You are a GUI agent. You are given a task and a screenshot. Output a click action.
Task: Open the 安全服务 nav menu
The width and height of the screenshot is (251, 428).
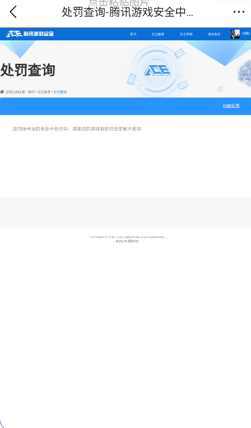(x=158, y=34)
